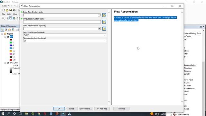The width and height of the screenshot is (206, 116).
Task: Open the Editor dropdown menu
Action: (5, 6)
